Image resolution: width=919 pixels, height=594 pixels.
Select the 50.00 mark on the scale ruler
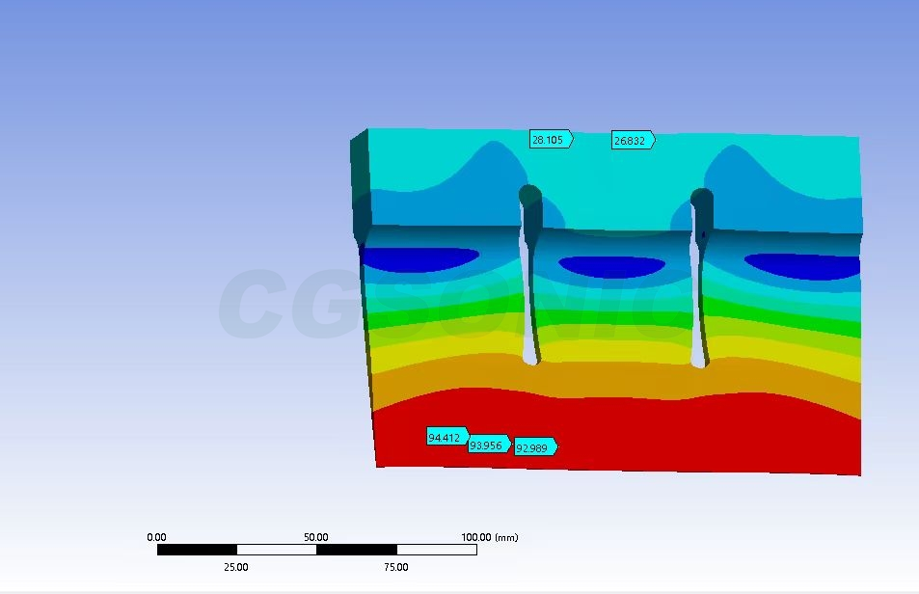(x=316, y=537)
